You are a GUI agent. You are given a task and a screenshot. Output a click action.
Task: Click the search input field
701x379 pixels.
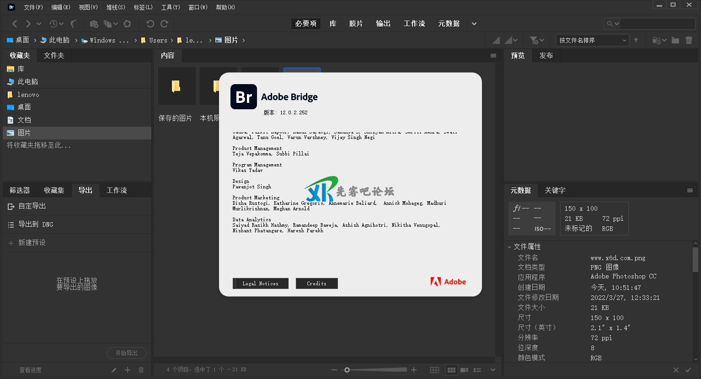click(656, 24)
